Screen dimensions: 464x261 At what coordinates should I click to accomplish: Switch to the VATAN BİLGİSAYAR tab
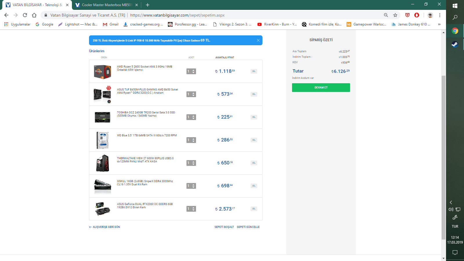tap(37, 5)
